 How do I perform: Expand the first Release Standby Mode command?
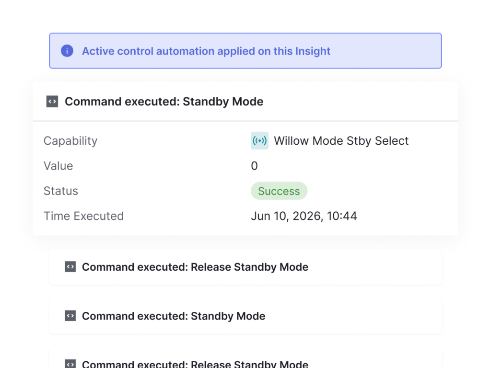(245, 267)
